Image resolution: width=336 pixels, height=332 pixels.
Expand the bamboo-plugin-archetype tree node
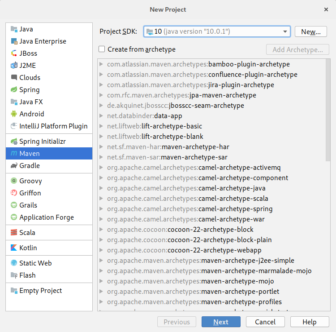(102, 64)
